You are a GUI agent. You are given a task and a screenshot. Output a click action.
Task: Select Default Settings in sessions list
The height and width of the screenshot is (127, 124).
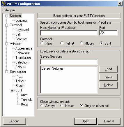(x=52, y=68)
